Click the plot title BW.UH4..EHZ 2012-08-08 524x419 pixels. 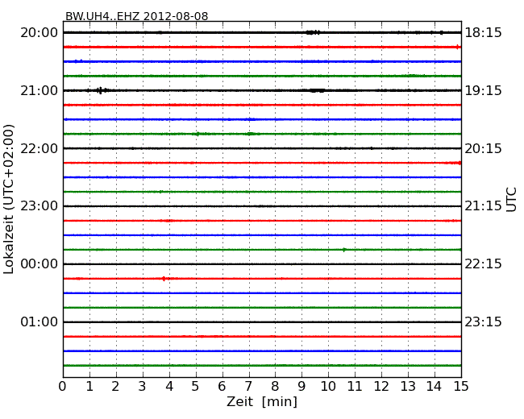pyautogui.click(x=136, y=15)
